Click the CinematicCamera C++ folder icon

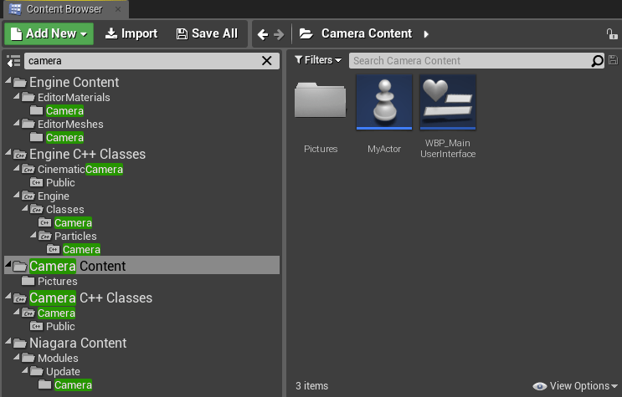click(28, 169)
